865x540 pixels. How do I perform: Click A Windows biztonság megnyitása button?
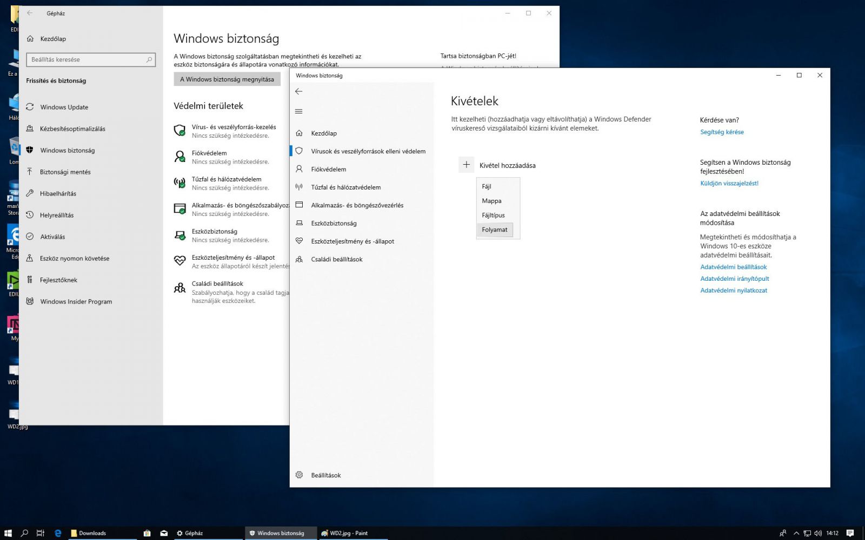point(227,79)
